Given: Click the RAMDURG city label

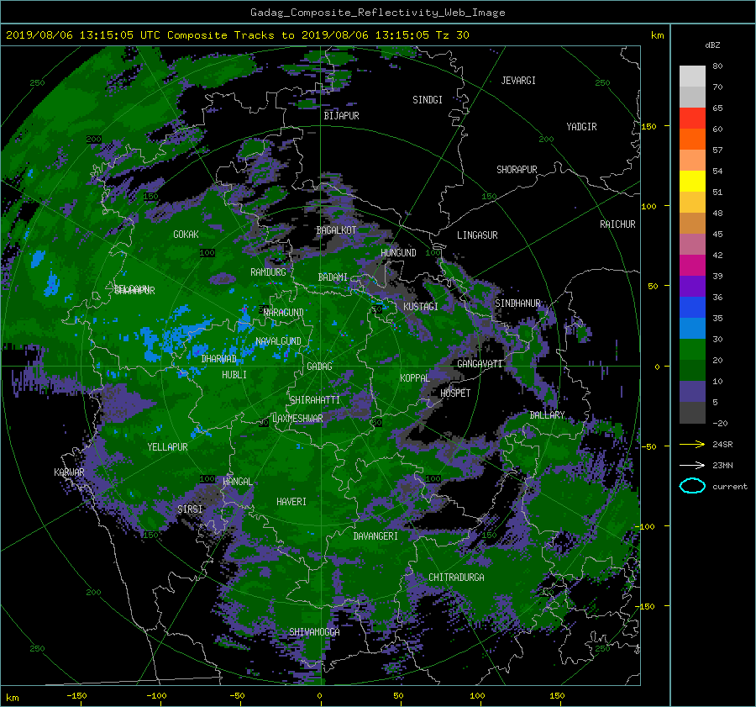Looking at the screenshot, I should coord(268,272).
